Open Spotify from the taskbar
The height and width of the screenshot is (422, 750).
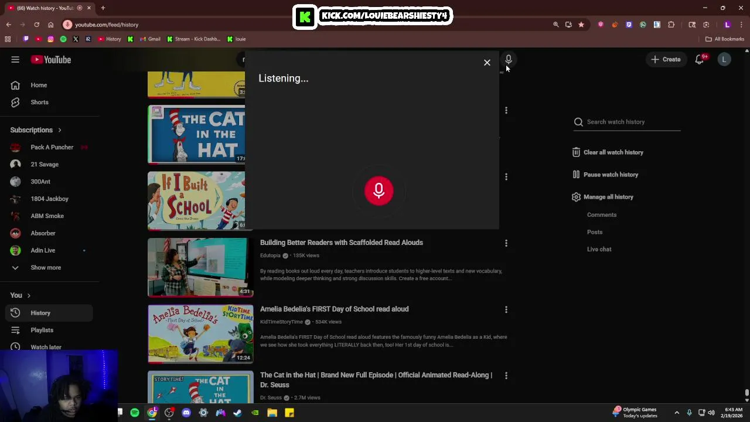click(135, 413)
